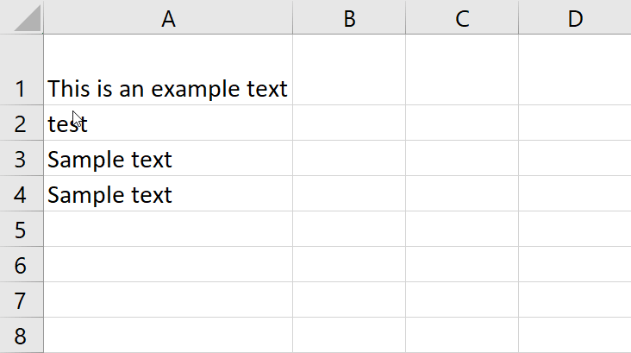Select column D header

(x=574, y=17)
